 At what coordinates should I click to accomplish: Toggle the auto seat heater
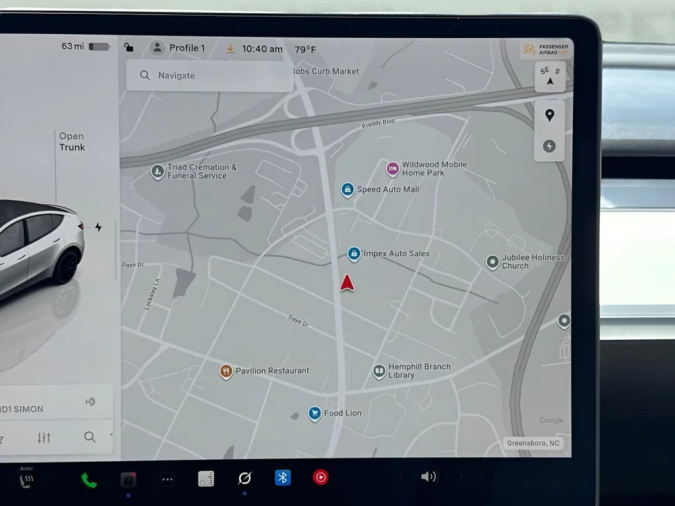tap(26, 478)
